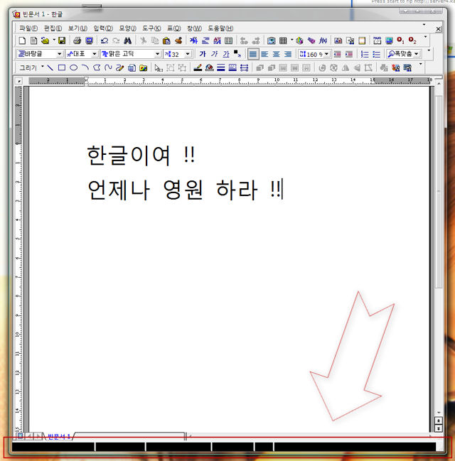The width and height of the screenshot is (455, 461).
Task: Select the arc drawing tool
Action: point(85,68)
